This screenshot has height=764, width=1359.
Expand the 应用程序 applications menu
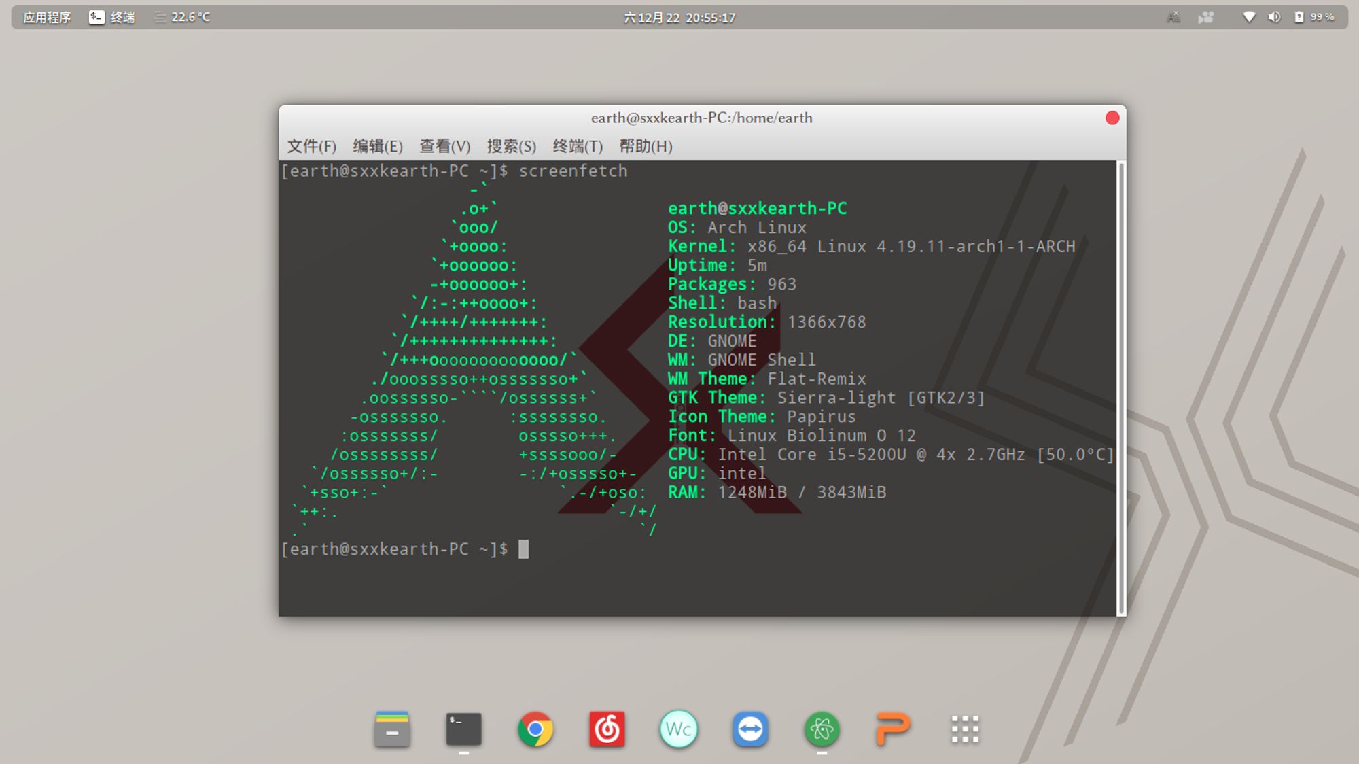coord(47,17)
